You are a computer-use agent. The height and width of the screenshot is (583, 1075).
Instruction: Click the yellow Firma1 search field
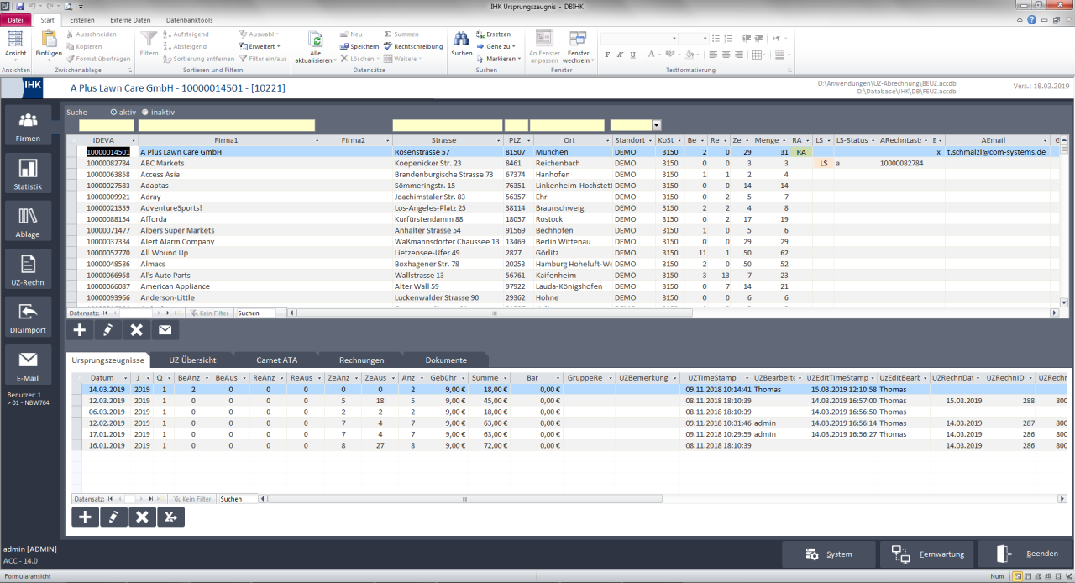pos(227,125)
